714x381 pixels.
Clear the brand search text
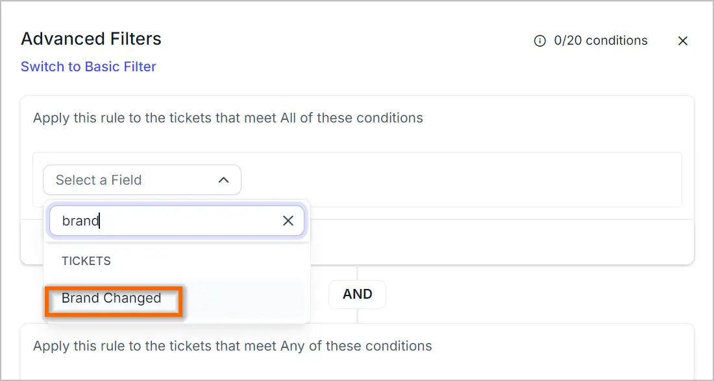[x=288, y=221]
